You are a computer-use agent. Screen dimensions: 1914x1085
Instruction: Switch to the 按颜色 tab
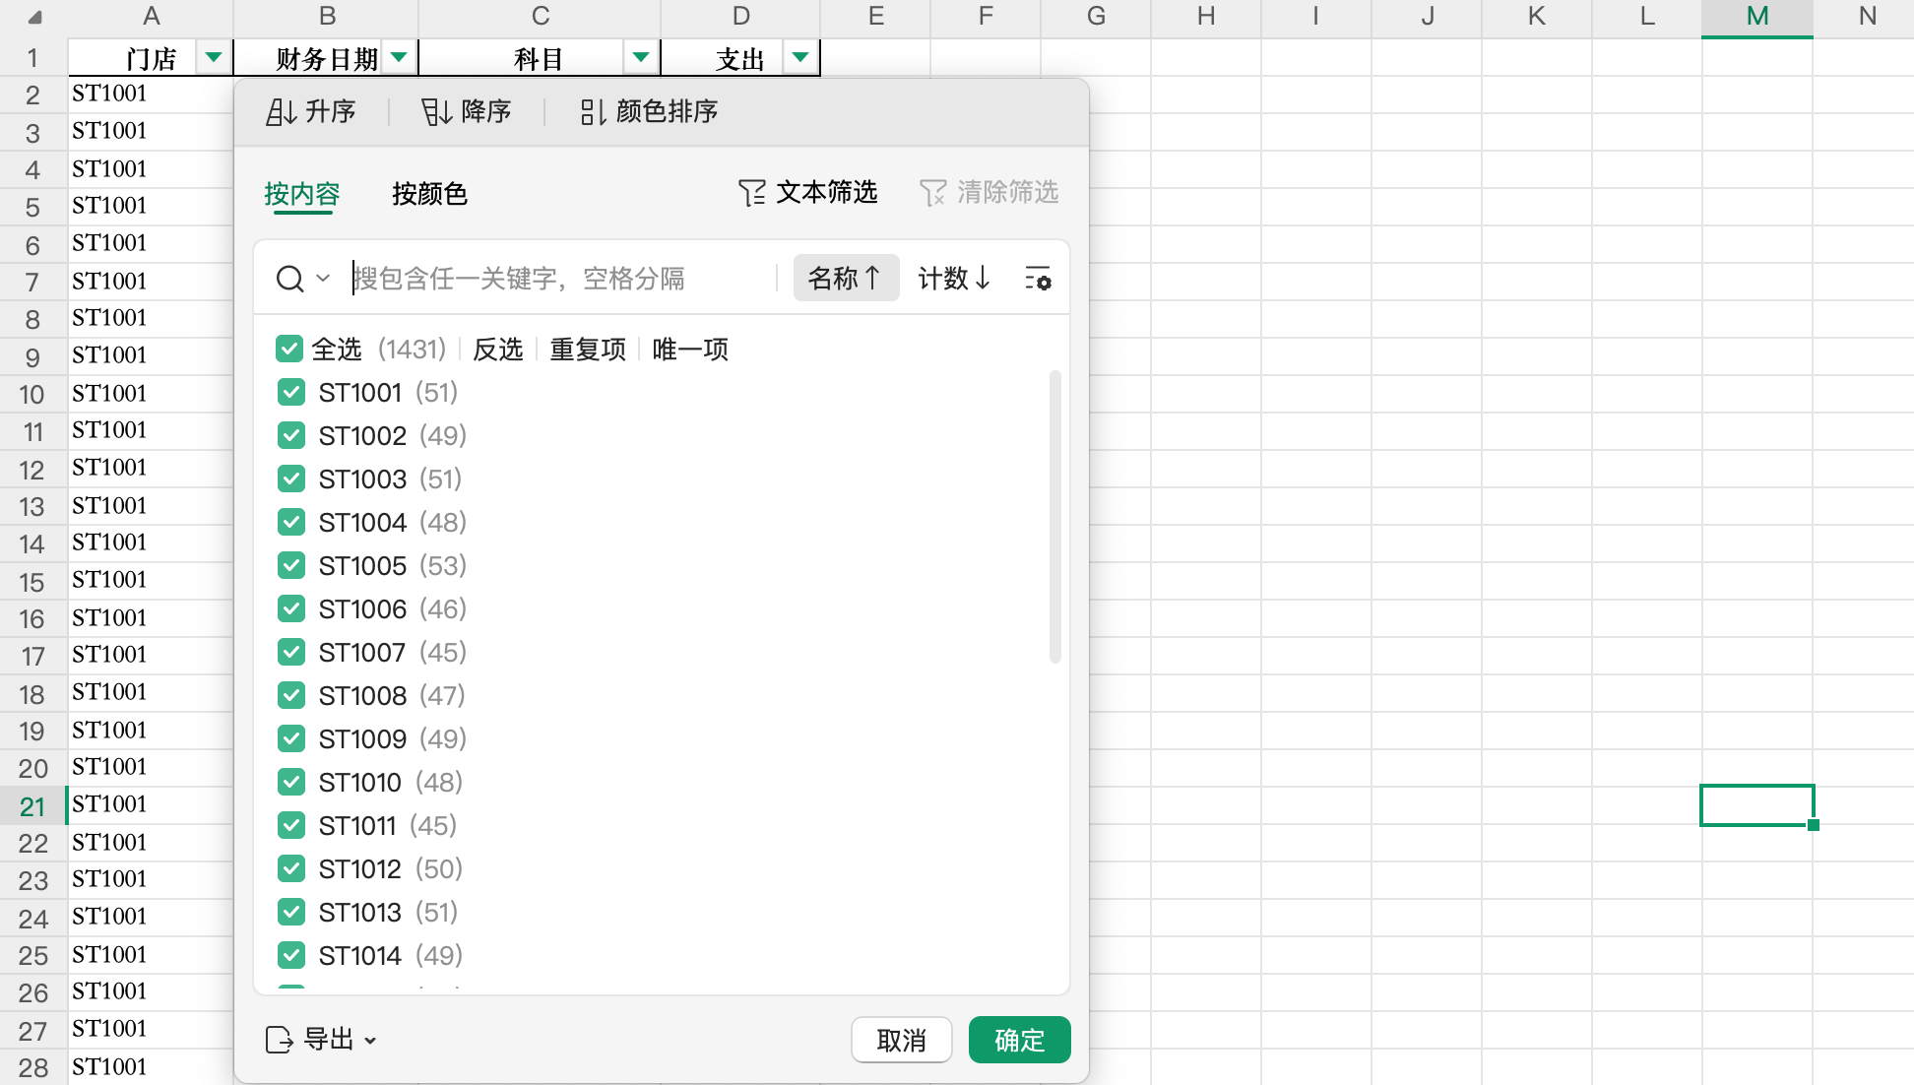point(429,193)
